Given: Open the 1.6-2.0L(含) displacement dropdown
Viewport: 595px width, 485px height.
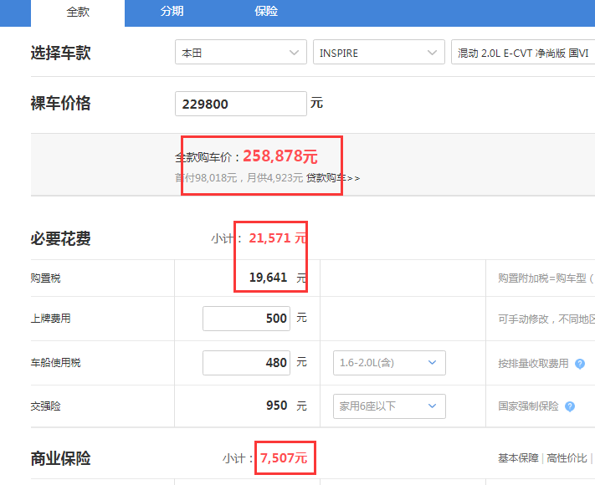Looking at the screenshot, I should click(x=389, y=363).
